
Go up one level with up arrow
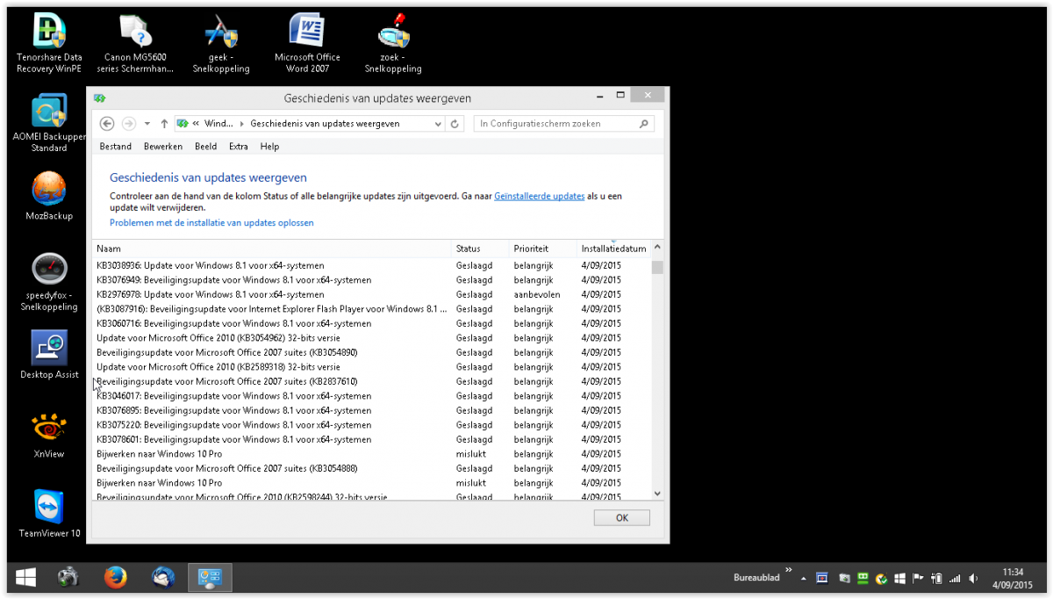164,124
